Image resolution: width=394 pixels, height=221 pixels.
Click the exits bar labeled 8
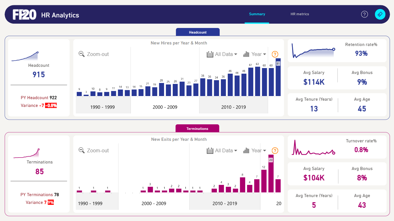pos(242,185)
